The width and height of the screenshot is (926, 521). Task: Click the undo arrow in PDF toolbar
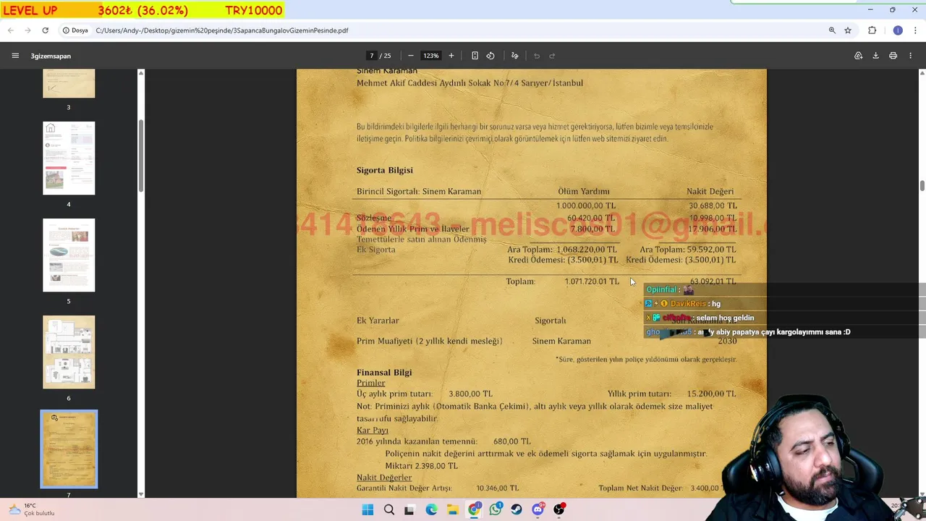pos(537,56)
